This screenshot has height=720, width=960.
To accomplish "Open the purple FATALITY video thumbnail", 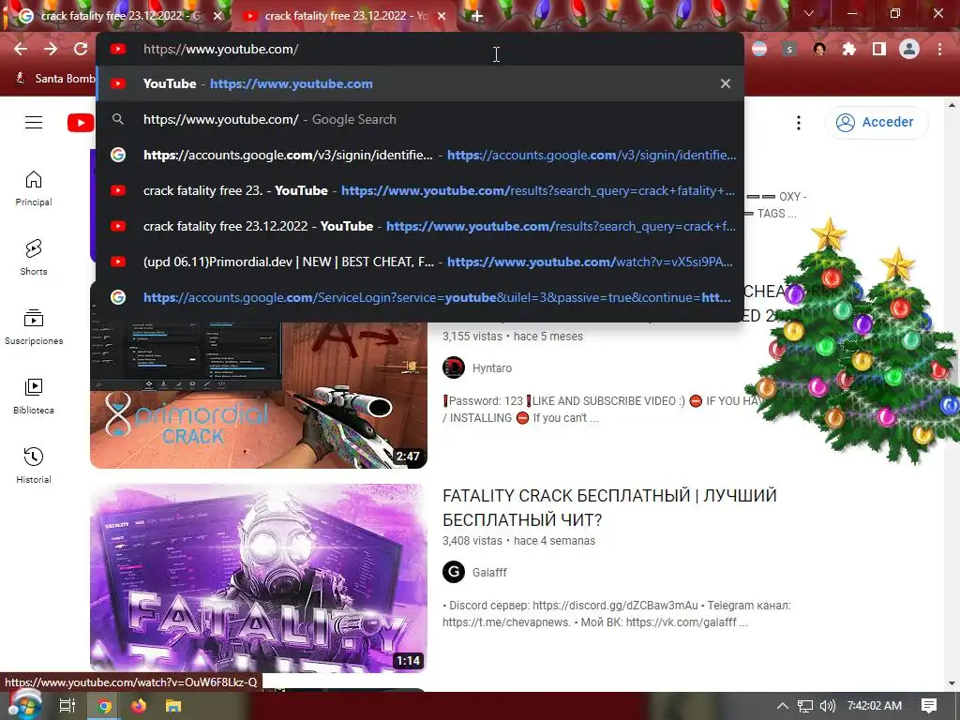I will (259, 577).
